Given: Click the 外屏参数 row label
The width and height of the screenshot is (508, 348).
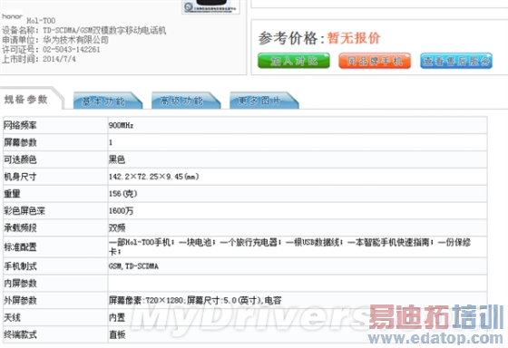Looking at the screenshot, I should tap(20, 300).
